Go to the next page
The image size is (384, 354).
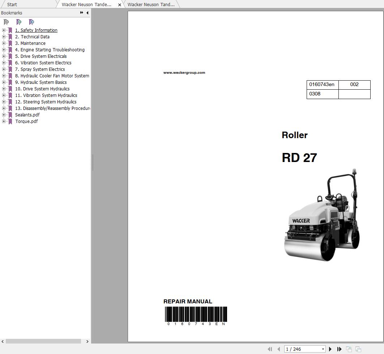coord(330,349)
